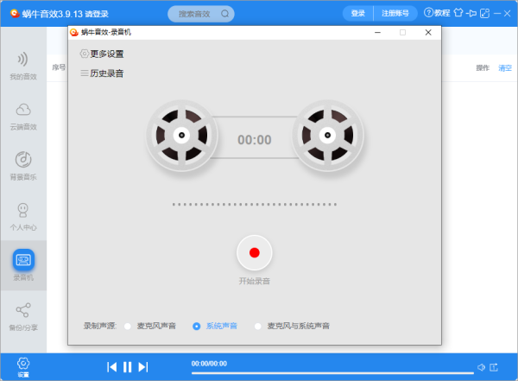Click the 登录 login button
The image size is (518, 381).
pos(357,14)
